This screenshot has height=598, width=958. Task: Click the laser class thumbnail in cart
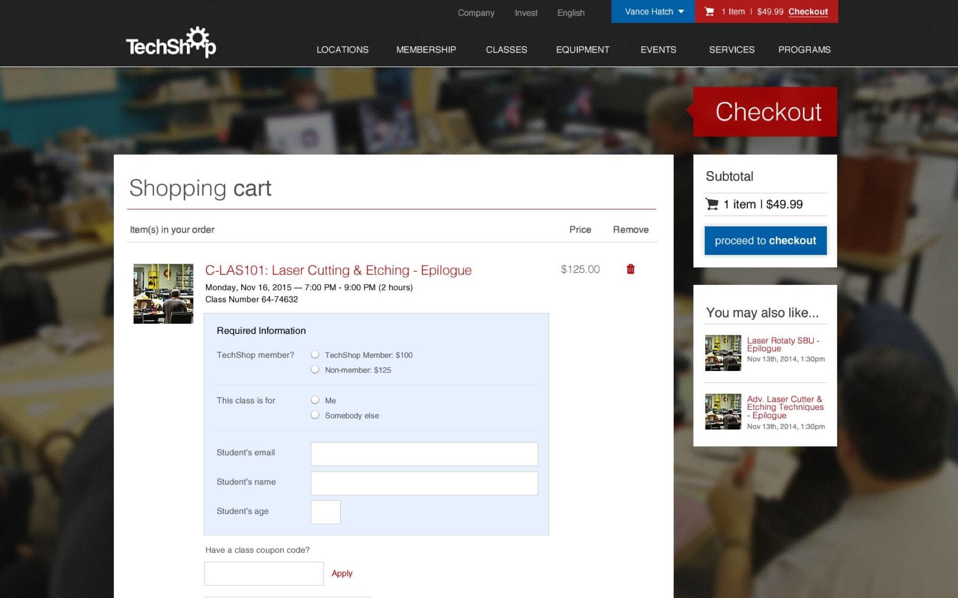[x=163, y=293]
